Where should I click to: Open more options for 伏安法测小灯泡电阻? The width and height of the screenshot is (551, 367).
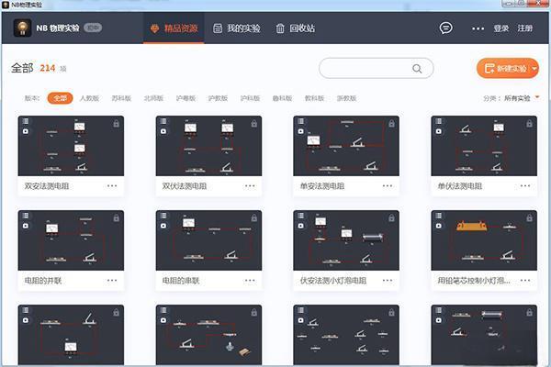(x=388, y=280)
